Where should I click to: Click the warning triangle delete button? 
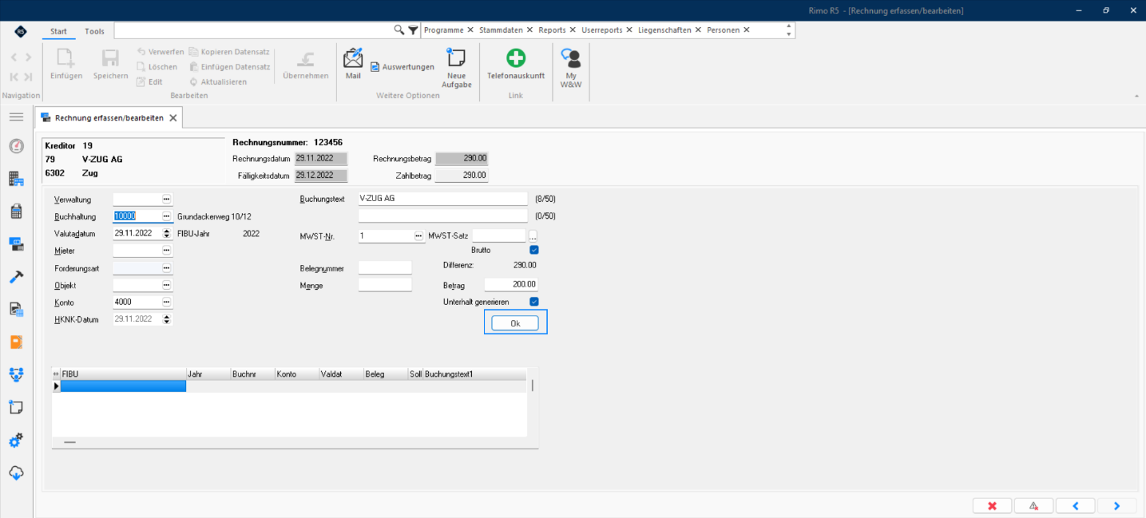click(1033, 506)
